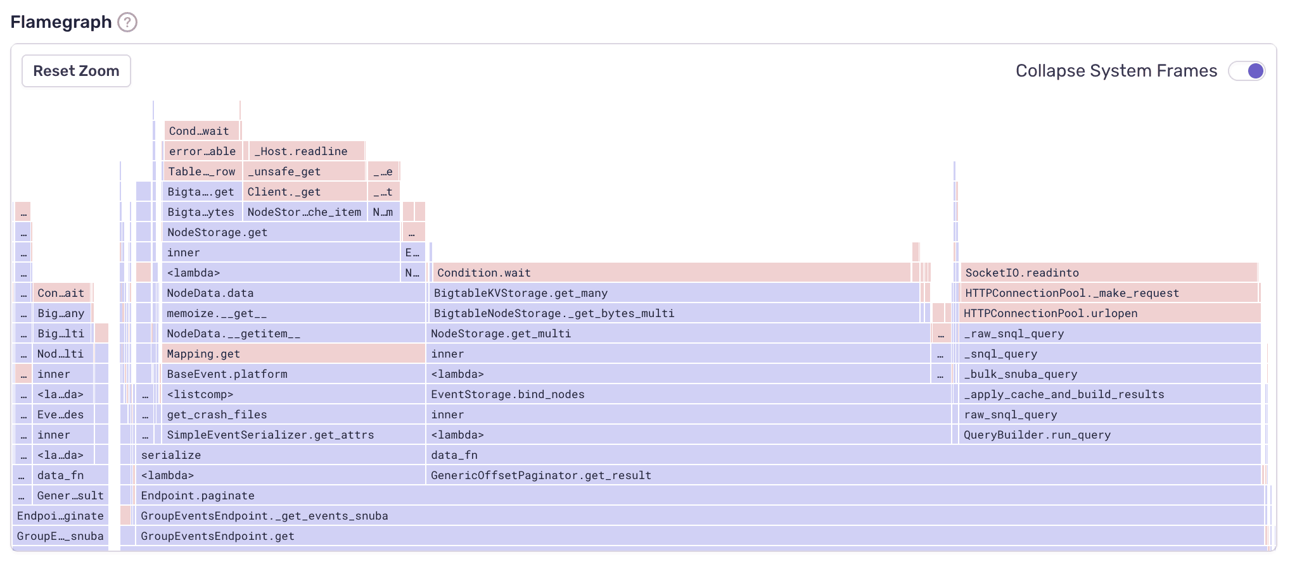Click the get_crash_files frame
This screenshot has width=1290, height=562.
(x=293, y=415)
